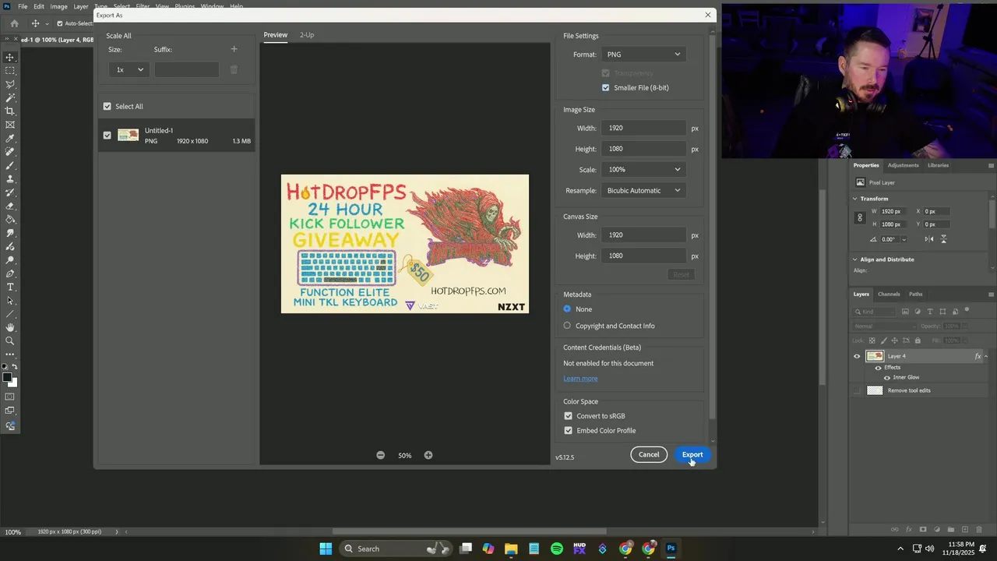This screenshot has height=561, width=997.
Task: Pick the Polygonal Lasso tool
Action: click(x=10, y=84)
